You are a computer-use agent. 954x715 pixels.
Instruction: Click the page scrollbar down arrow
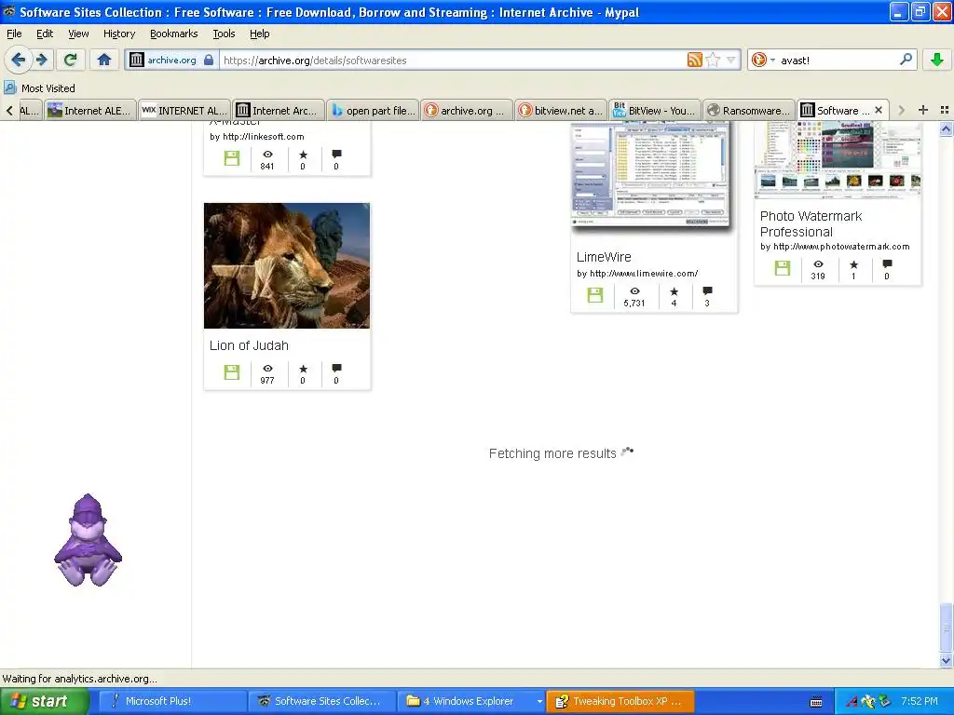click(x=946, y=660)
